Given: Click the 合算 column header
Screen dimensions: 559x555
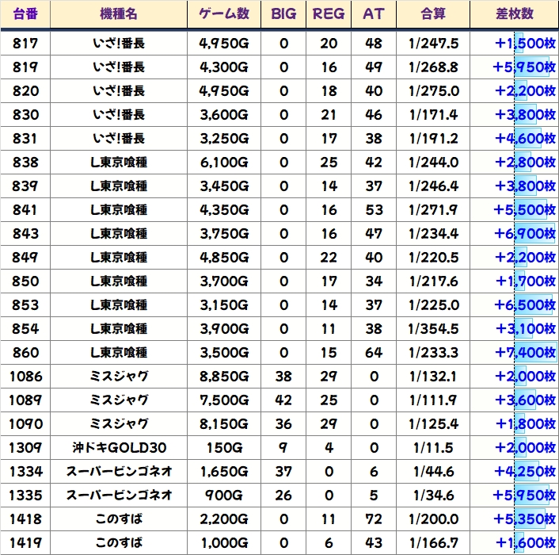Looking at the screenshot, I should (433, 14).
